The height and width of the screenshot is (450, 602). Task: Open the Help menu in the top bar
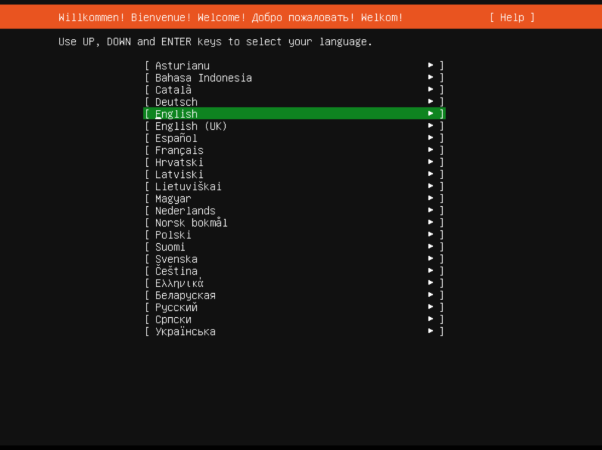point(511,17)
